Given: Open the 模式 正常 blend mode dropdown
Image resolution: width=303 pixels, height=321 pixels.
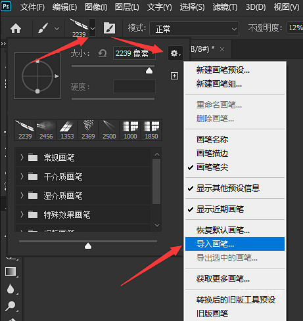Looking at the screenshot, I should (194, 29).
